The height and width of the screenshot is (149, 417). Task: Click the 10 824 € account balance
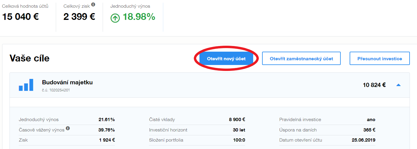(x=374, y=85)
